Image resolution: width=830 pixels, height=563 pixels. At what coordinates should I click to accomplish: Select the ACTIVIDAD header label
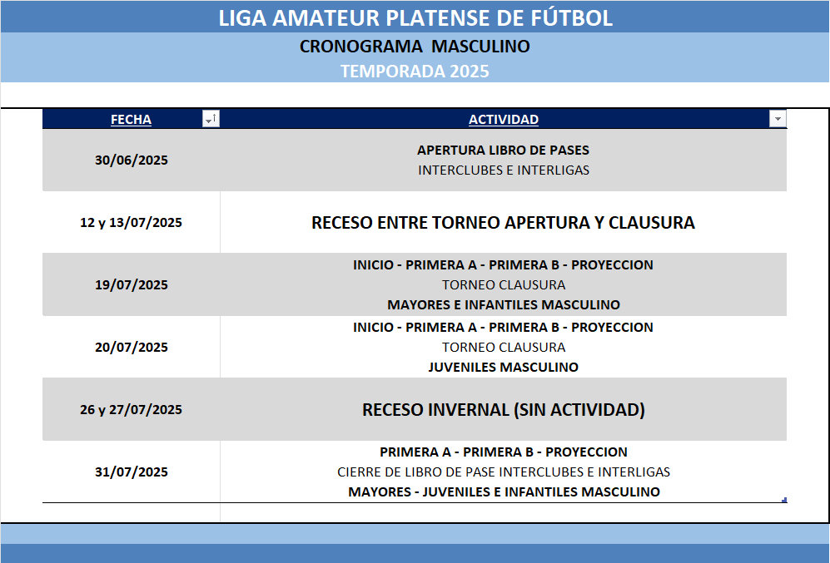pyautogui.click(x=503, y=120)
